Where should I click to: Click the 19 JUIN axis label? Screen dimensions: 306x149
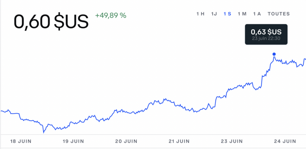73,141
